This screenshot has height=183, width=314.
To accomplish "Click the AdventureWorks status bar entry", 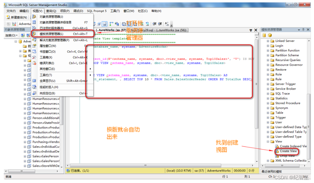I will [x=219, y=171].
